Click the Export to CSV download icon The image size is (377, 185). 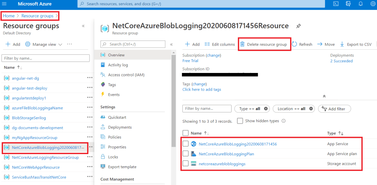point(342,44)
